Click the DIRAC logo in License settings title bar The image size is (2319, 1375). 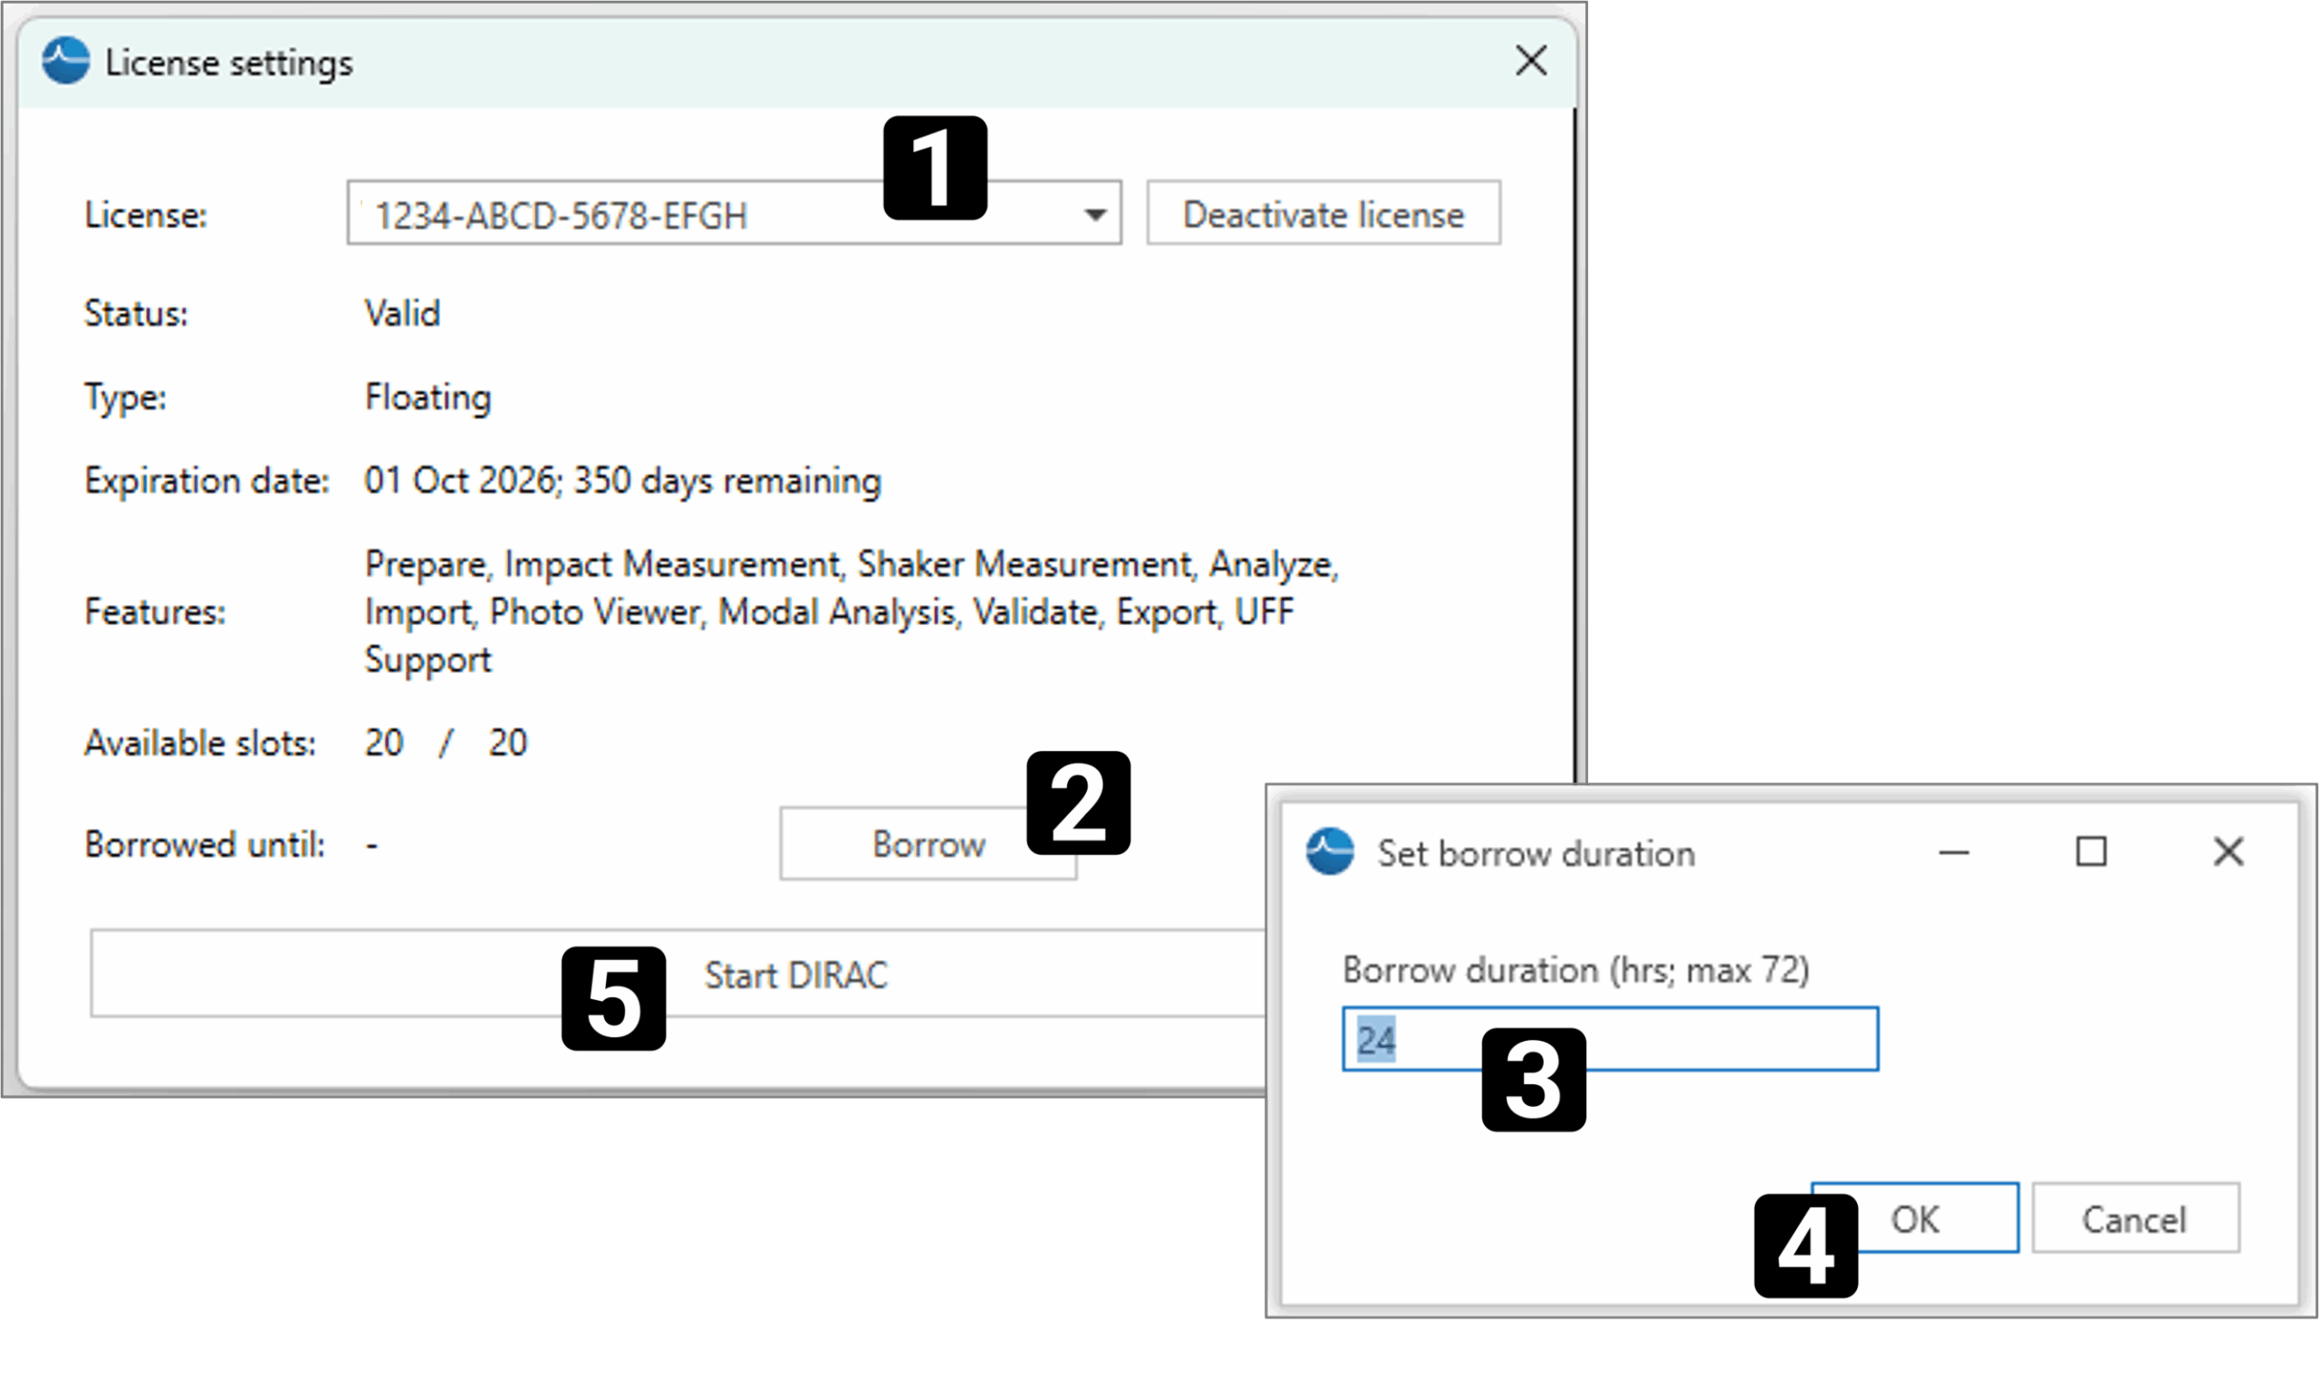point(66,62)
